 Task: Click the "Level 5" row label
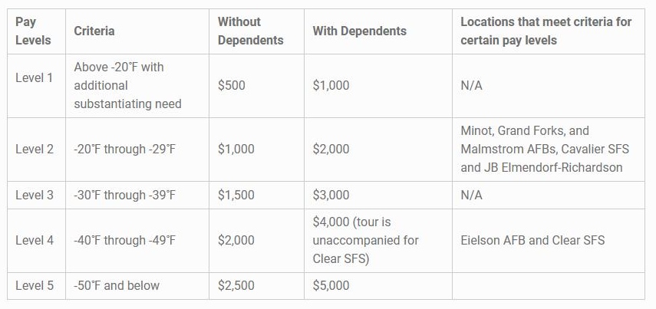pyautogui.click(x=35, y=285)
